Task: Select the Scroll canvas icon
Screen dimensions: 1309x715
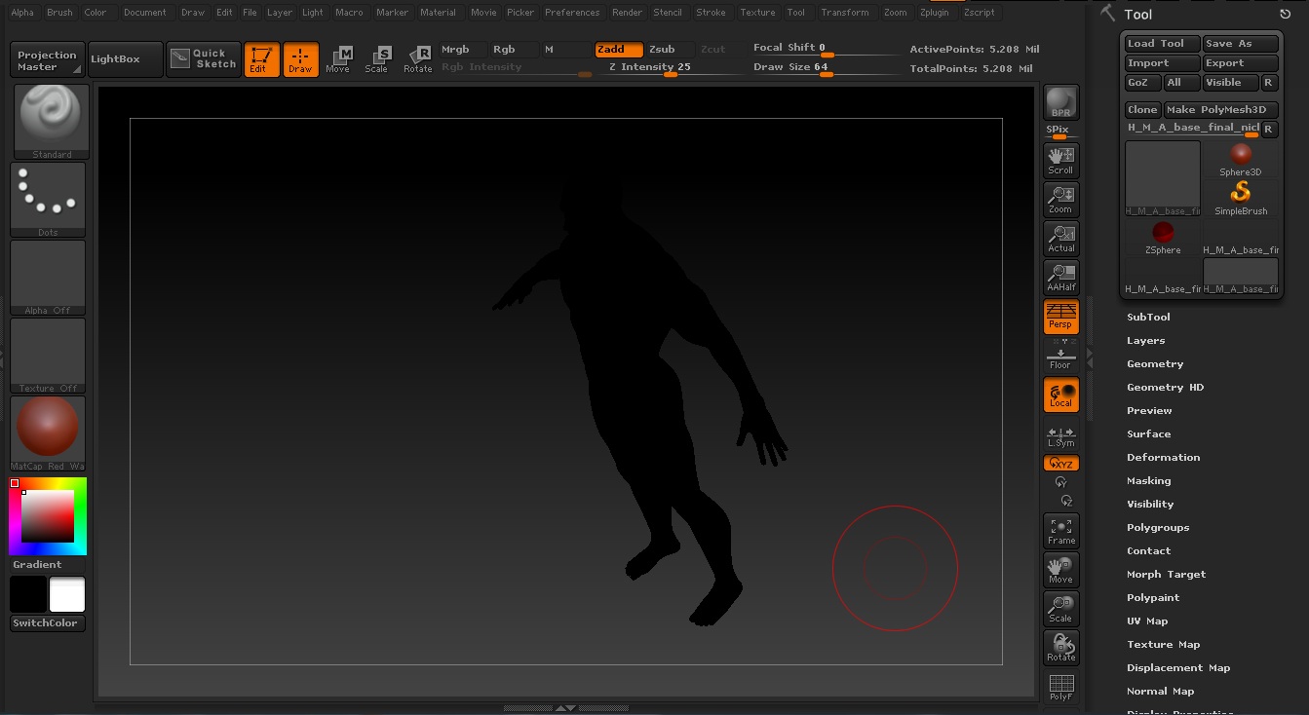Action: (1060, 160)
